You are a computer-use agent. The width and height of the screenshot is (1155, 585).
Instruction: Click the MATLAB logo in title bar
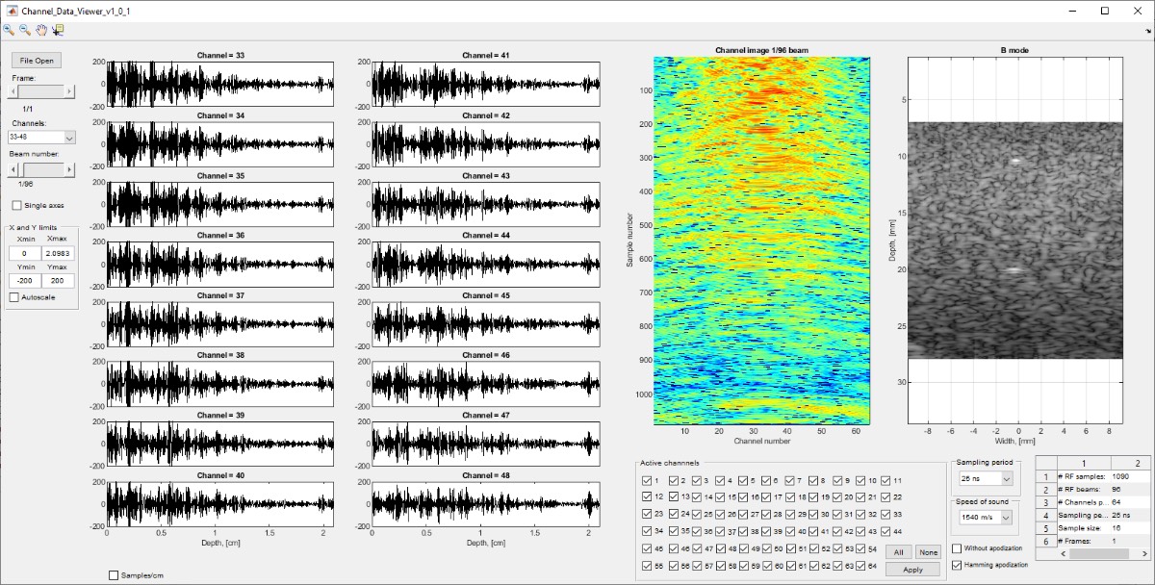(x=11, y=10)
